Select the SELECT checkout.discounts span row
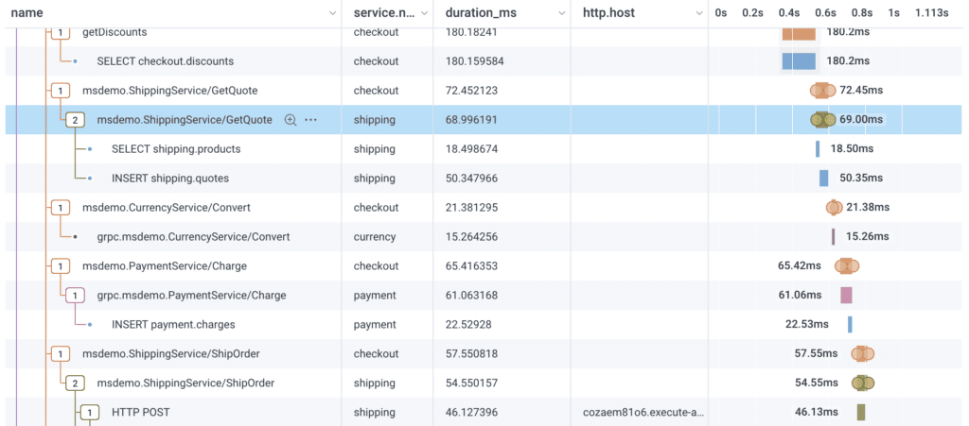Viewport: 969px width, 426px height. [x=165, y=61]
